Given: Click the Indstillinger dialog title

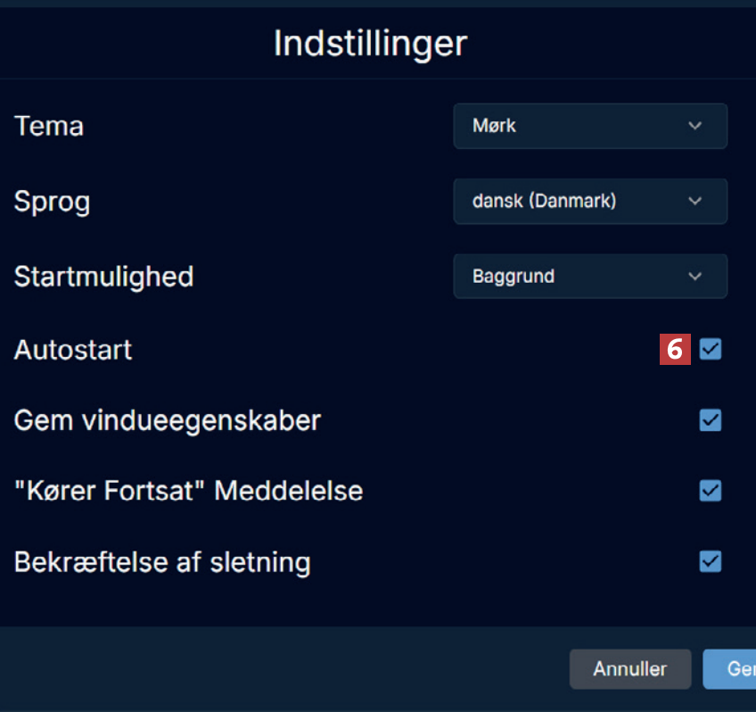Looking at the screenshot, I should pos(370,43).
